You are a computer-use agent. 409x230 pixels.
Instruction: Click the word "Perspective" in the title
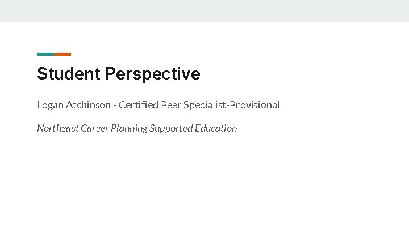[153, 74]
